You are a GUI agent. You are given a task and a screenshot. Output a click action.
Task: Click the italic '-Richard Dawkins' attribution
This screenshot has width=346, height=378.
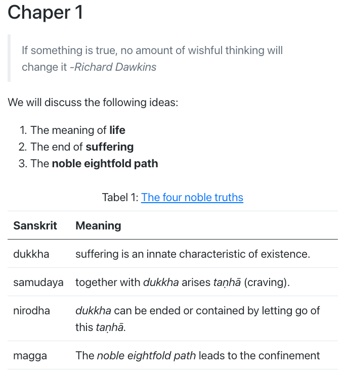[113, 67]
